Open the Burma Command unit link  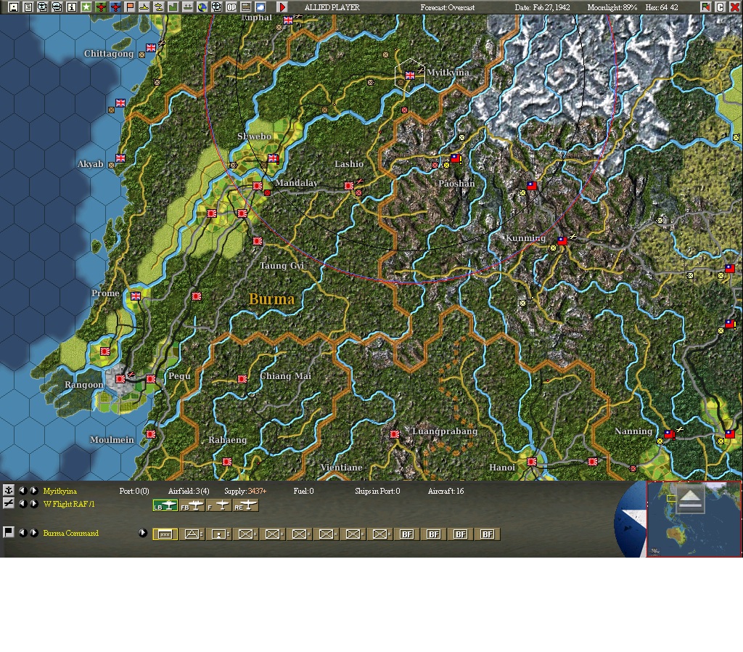(x=70, y=533)
